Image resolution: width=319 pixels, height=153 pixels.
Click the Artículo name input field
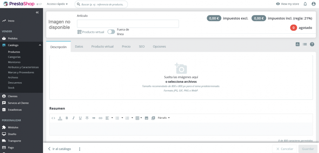click(x=128, y=24)
